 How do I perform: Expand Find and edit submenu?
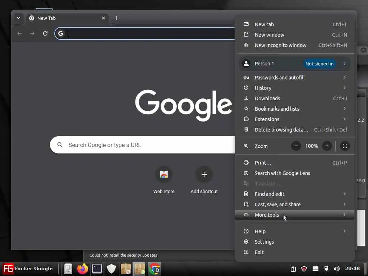click(x=295, y=194)
